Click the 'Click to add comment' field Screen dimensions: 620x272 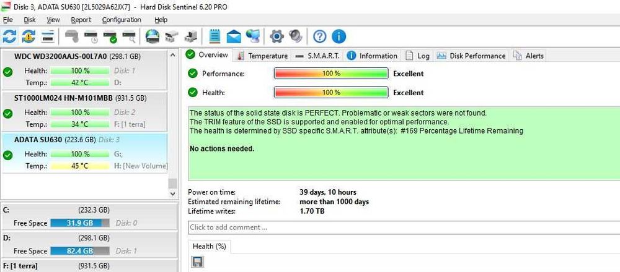click(404, 227)
